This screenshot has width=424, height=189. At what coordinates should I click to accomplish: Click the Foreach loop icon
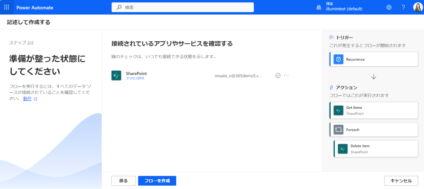point(338,129)
